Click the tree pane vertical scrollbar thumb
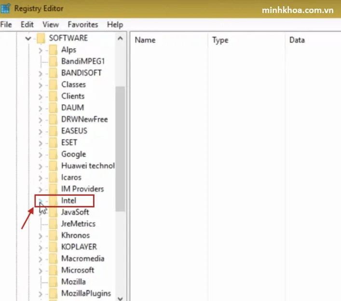Screen dimensions: 341x301 pyautogui.click(x=120, y=149)
